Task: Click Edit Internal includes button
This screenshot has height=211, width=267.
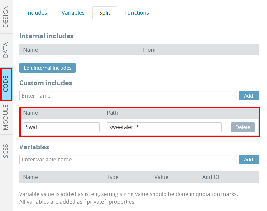Action: (47, 68)
